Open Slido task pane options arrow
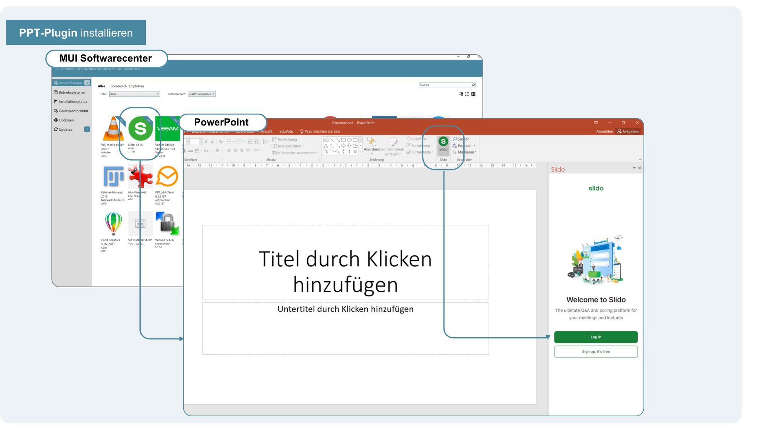Viewport: 763px width, 429px height. 634,168
